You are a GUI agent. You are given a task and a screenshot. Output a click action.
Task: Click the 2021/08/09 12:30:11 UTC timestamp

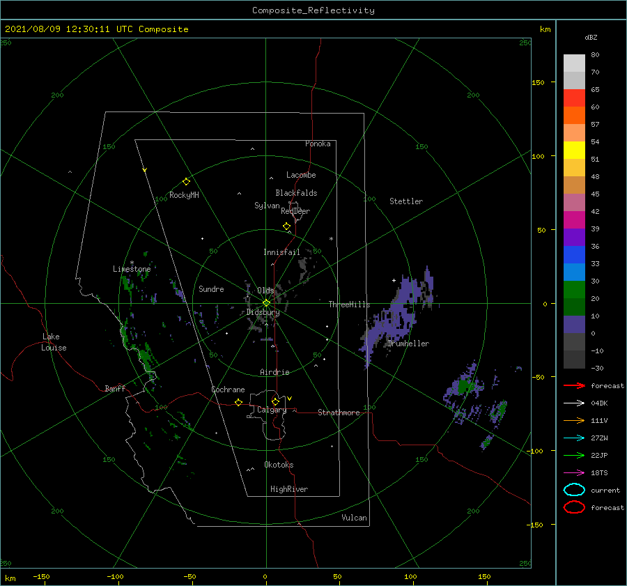pos(57,29)
